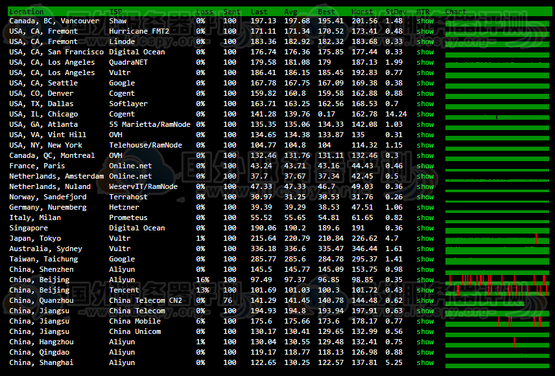This screenshot has height=376, width=555.
Task: Open show link for Sydney Vultr
Action: click(x=425, y=249)
